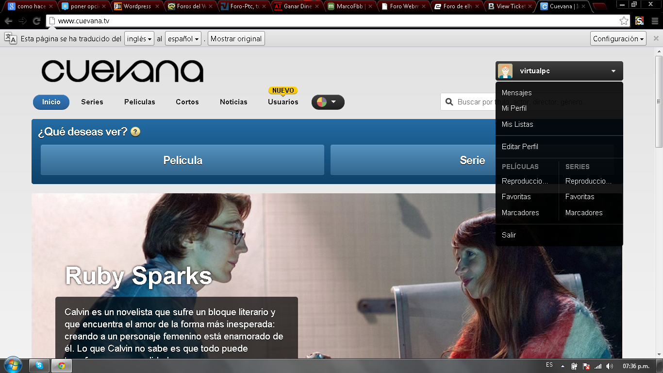Click the Cuevana logo
663x373 pixels.
(122, 71)
